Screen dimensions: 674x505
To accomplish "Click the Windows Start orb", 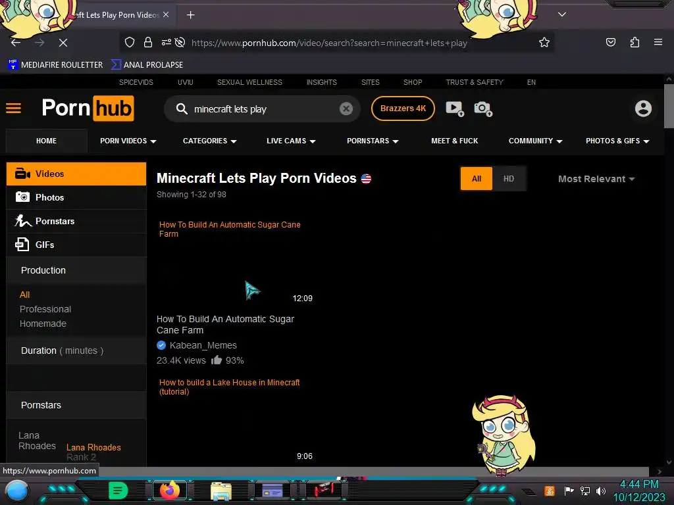I will pyautogui.click(x=16, y=492).
